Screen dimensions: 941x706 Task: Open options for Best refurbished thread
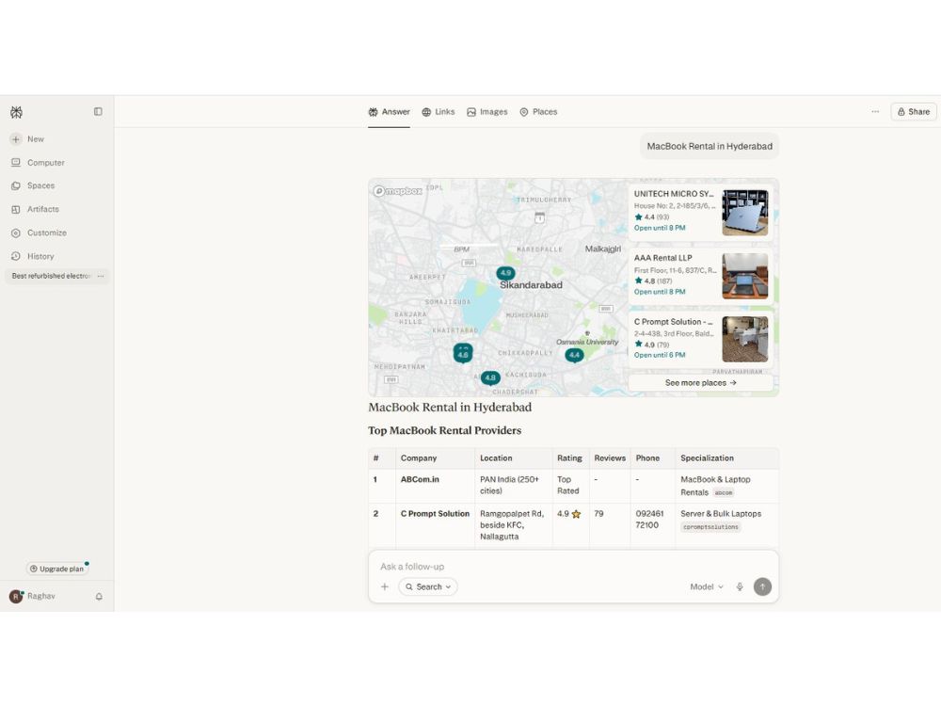pos(101,276)
